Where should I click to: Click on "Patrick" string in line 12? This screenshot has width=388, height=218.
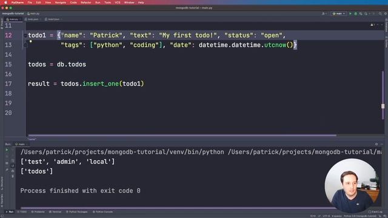(106, 35)
